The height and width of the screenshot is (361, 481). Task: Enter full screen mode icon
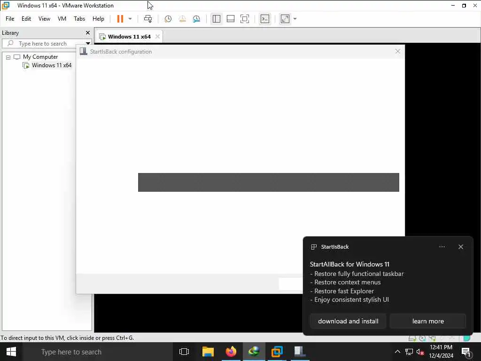click(244, 19)
